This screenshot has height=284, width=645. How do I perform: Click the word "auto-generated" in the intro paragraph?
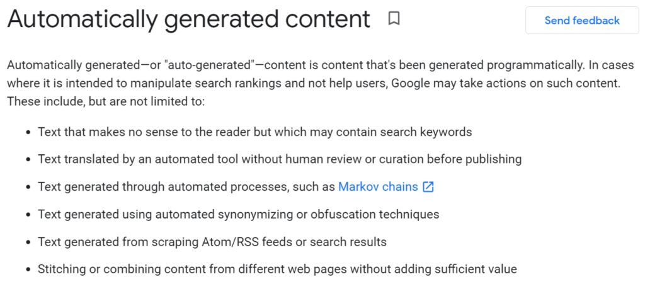pos(209,65)
